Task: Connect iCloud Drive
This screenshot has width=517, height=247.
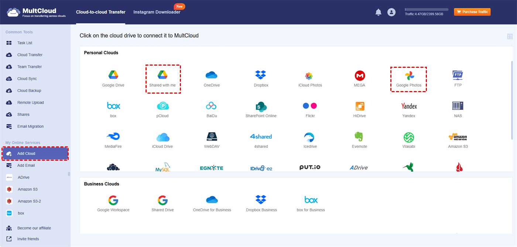Action: (x=162, y=140)
